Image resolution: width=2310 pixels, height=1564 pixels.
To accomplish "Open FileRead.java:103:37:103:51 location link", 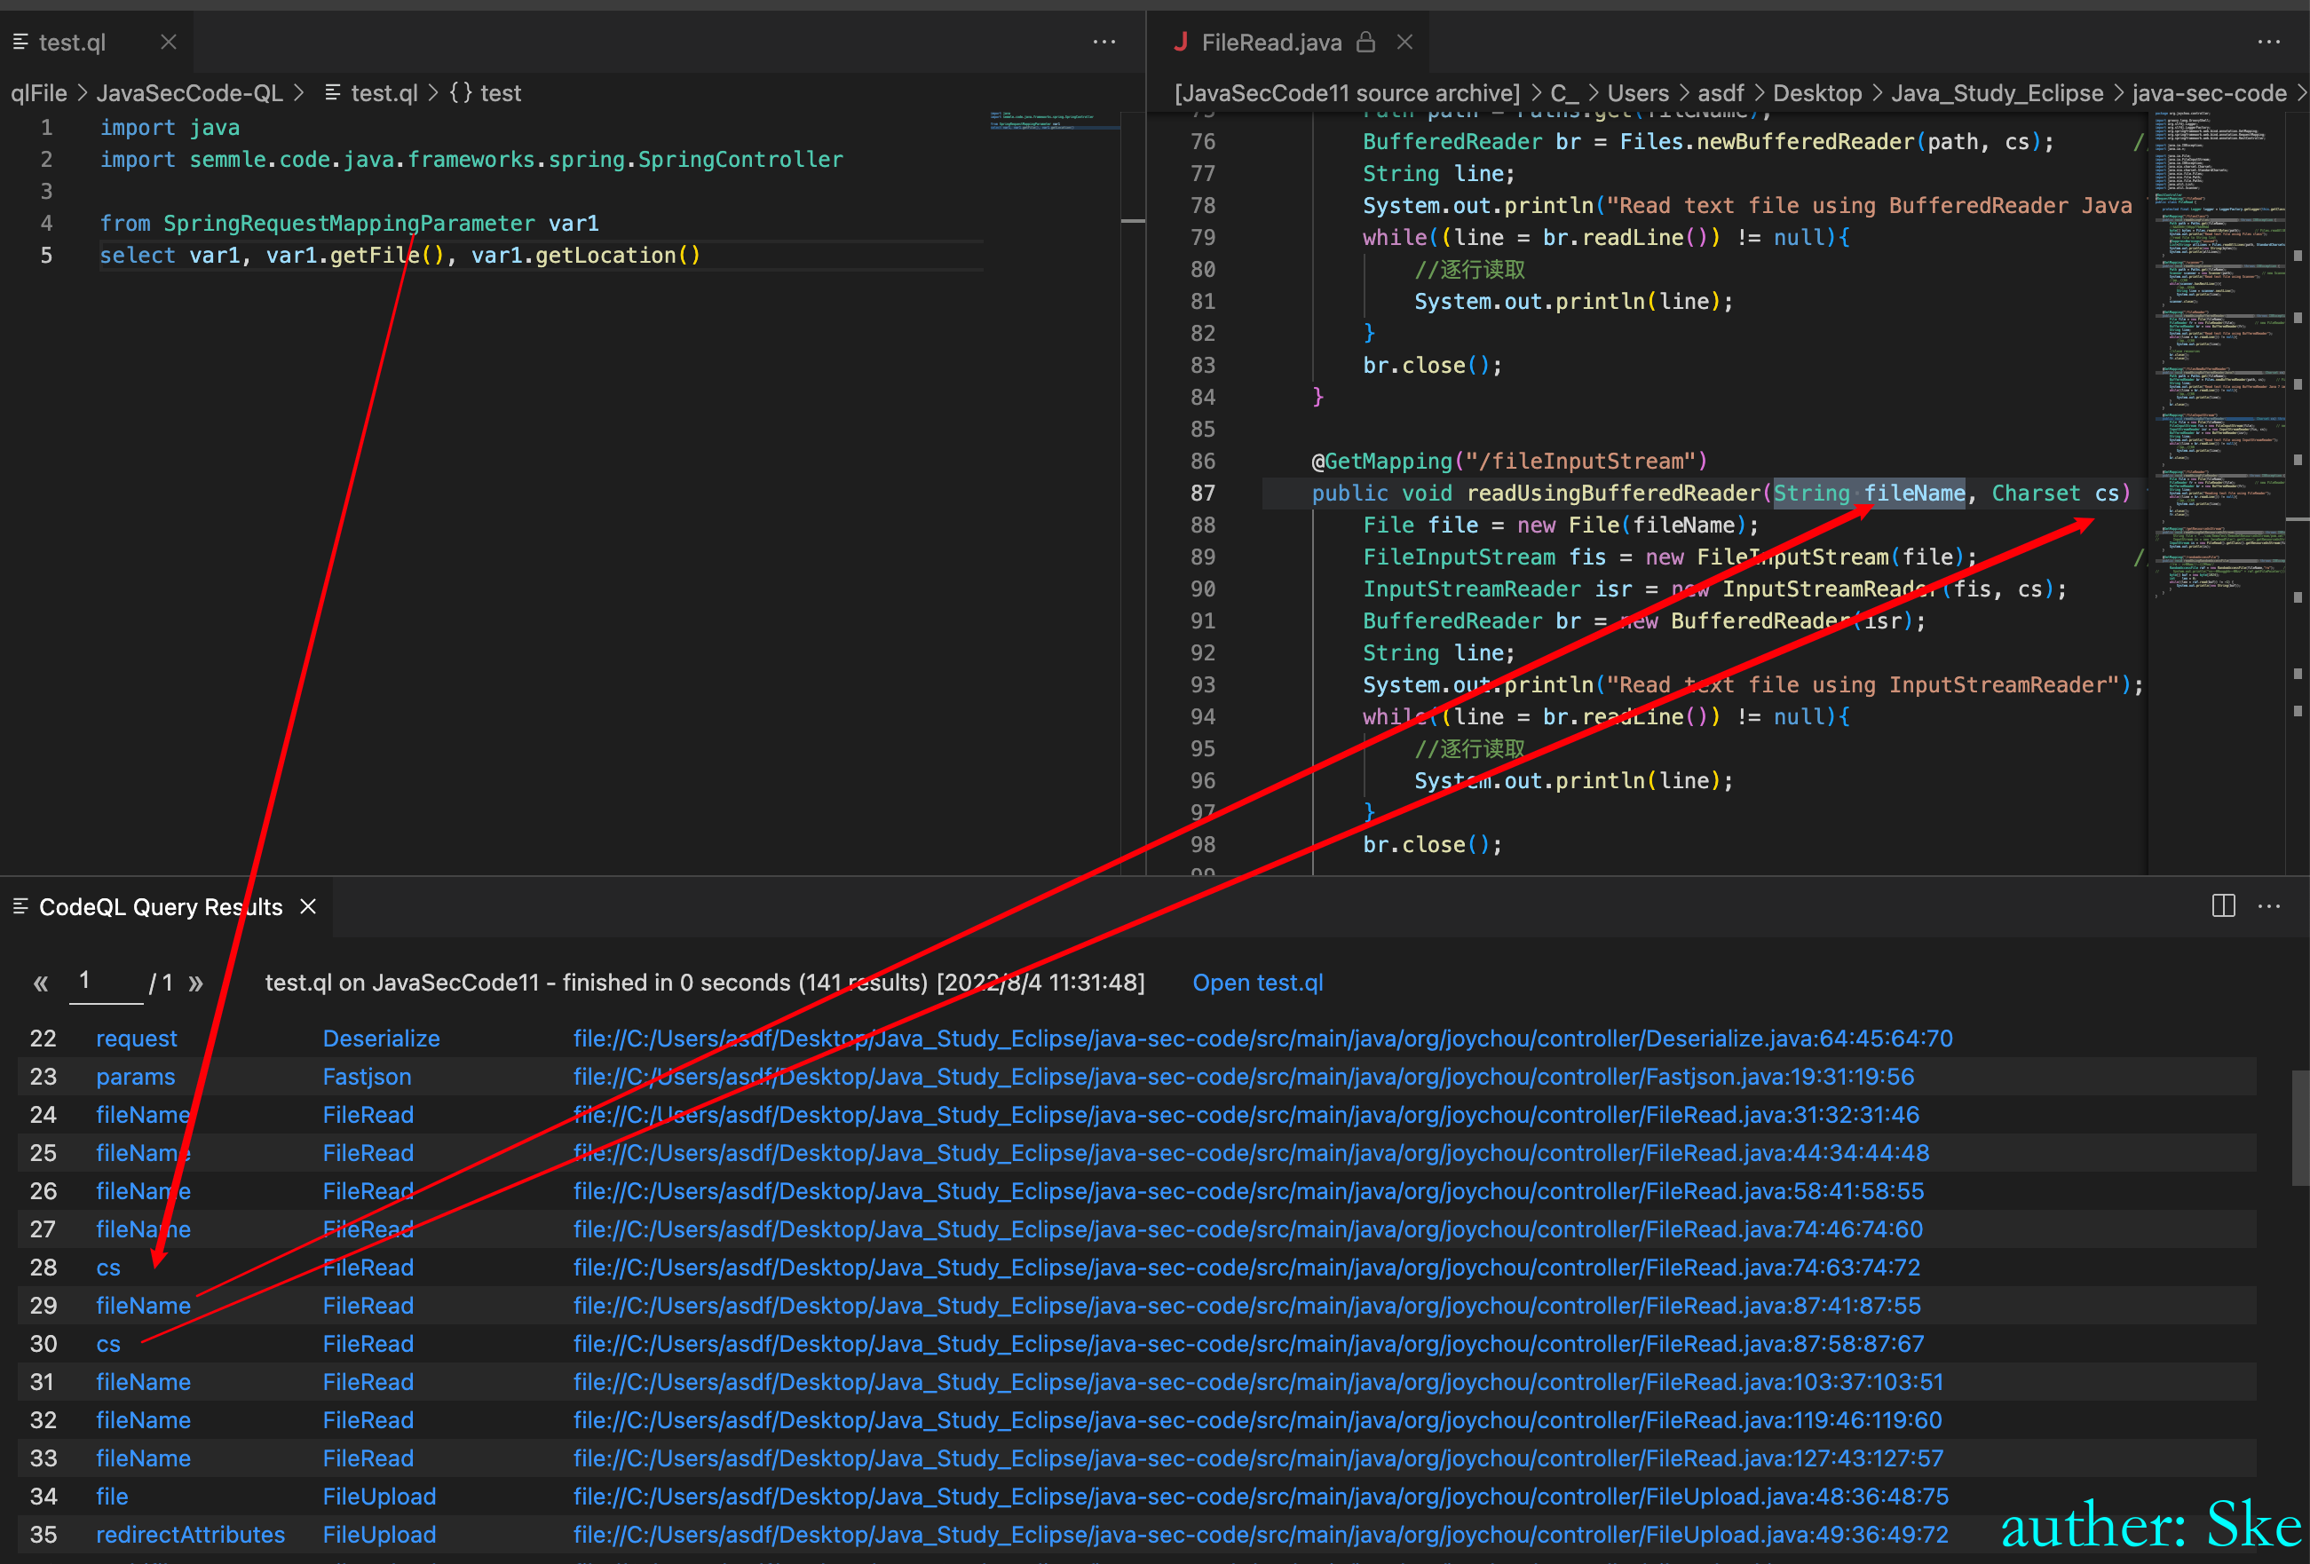I will pyautogui.click(x=1257, y=1382).
